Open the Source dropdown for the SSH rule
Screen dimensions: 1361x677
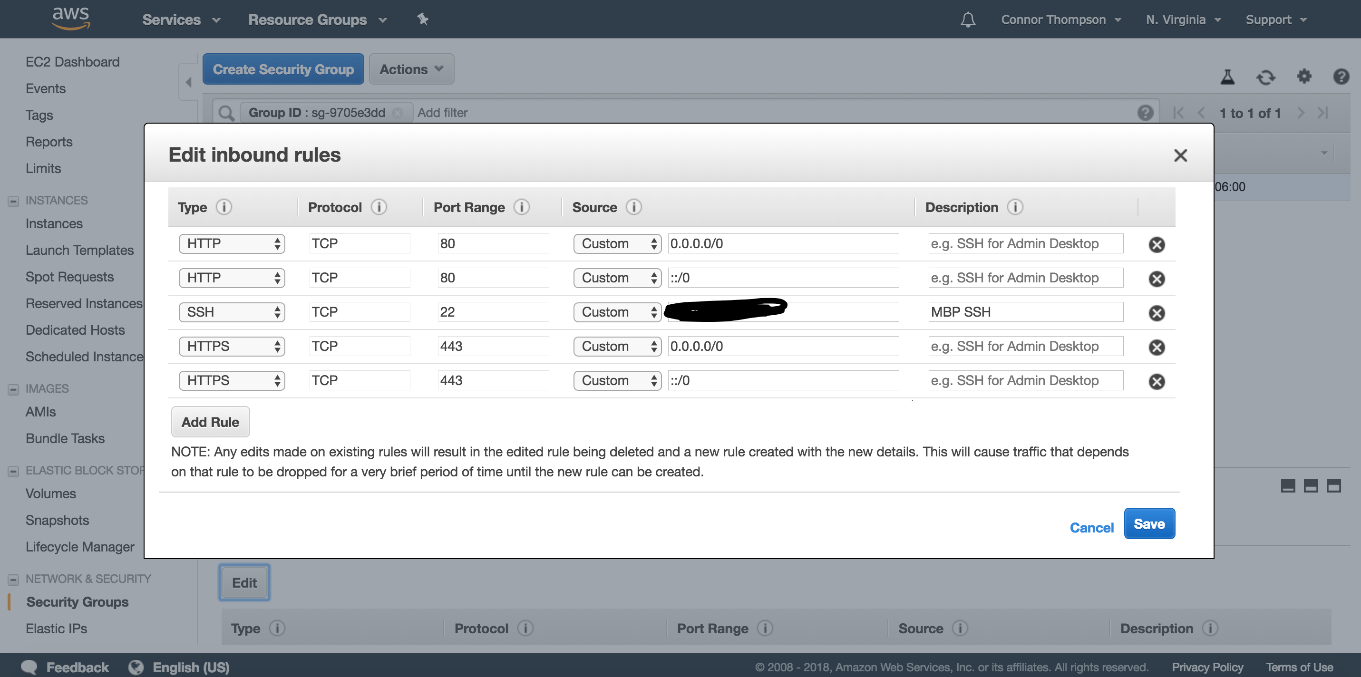tap(617, 311)
